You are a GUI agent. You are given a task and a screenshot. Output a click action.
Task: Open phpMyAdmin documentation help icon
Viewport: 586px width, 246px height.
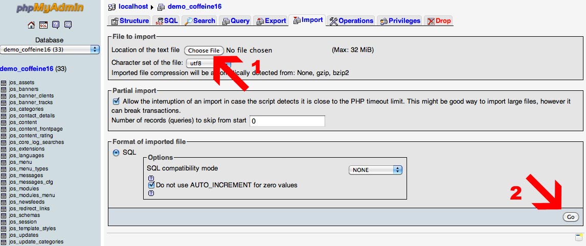pyautogui.click(x=56, y=24)
